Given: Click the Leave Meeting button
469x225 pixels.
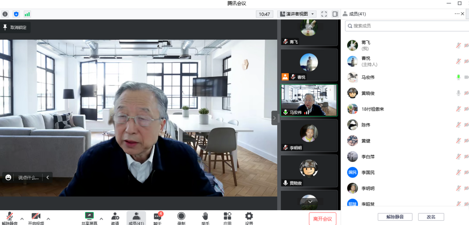Looking at the screenshot, I should point(322,219).
